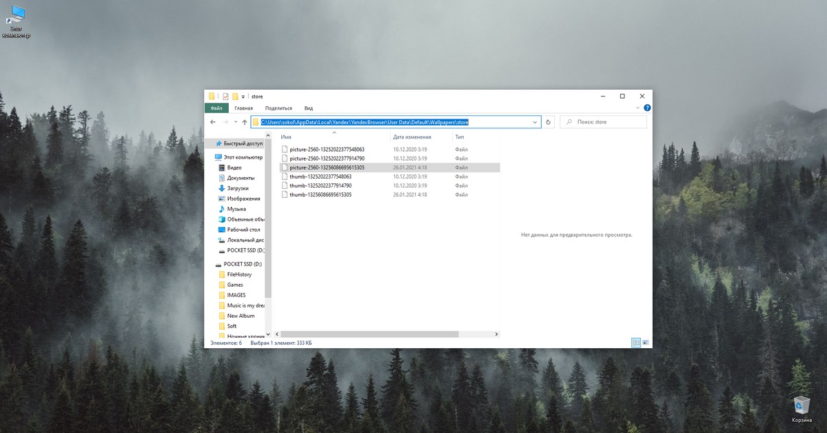Select file picture-2560-13252022377548063
The width and height of the screenshot is (827, 433).
click(x=327, y=149)
